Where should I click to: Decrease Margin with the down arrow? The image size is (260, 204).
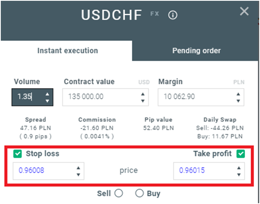[x=238, y=100]
